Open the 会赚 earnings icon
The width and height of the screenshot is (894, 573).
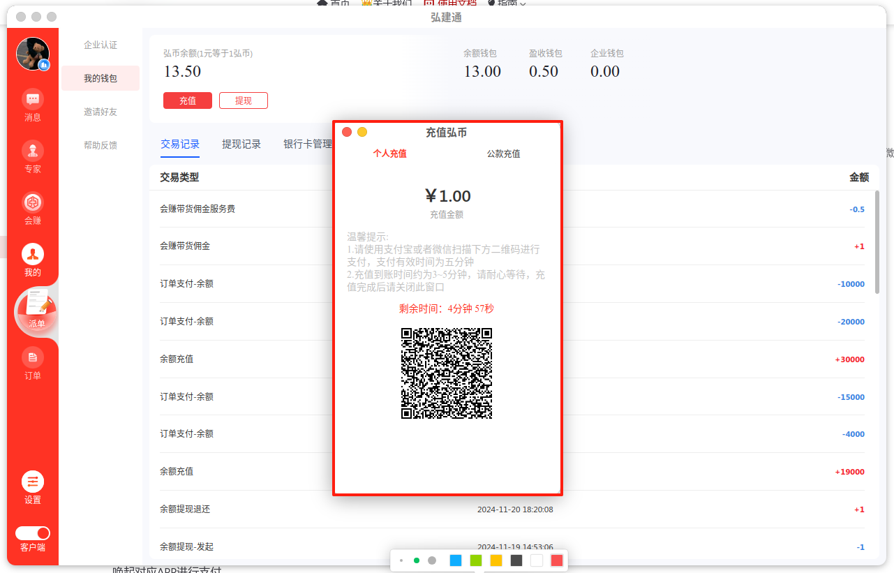point(33,203)
